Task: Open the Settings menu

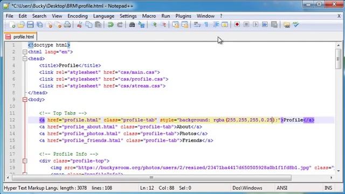Action: pos(128,16)
